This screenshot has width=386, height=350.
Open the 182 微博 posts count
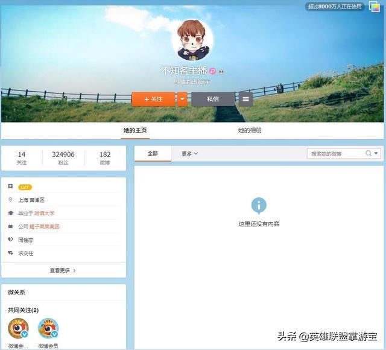coord(105,158)
